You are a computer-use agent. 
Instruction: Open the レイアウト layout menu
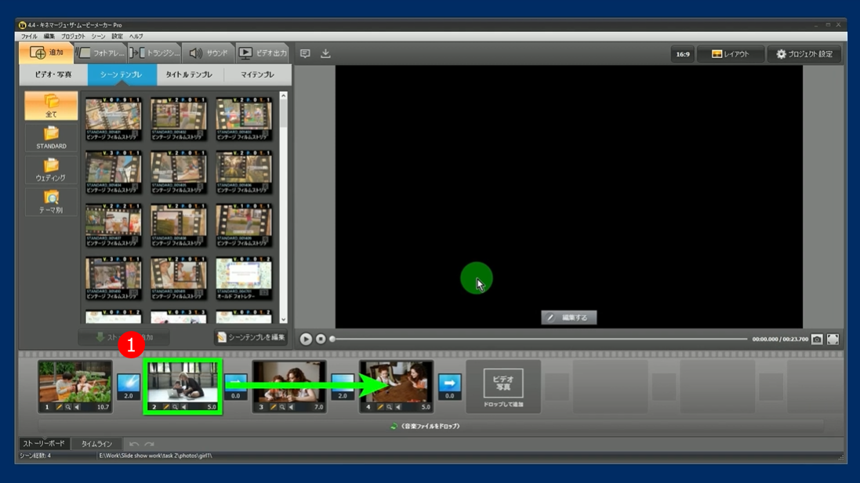(x=730, y=54)
